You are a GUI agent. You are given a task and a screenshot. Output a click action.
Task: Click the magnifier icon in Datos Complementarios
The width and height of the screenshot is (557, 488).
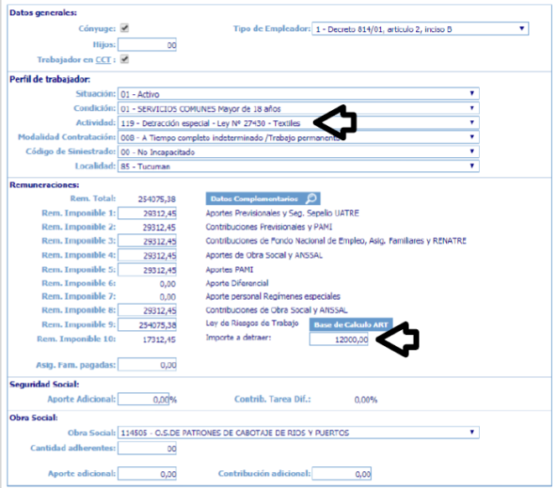tap(311, 199)
